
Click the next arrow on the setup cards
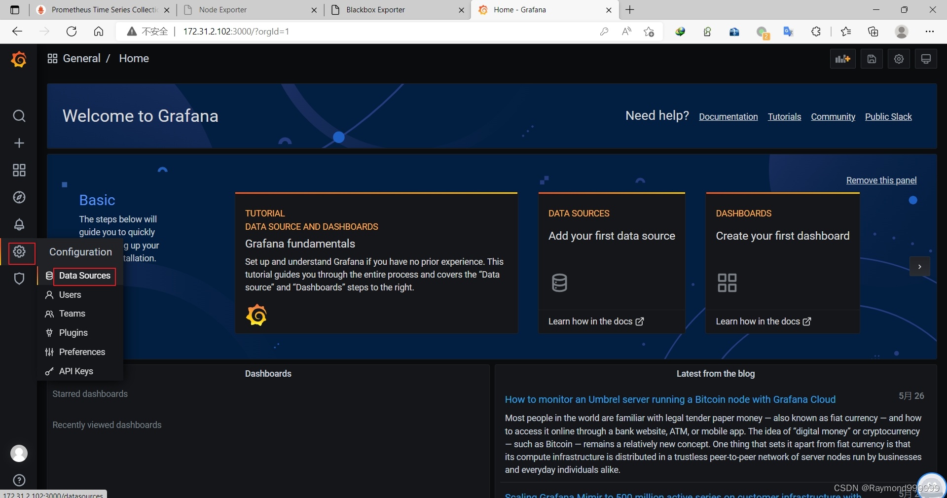[x=919, y=267]
